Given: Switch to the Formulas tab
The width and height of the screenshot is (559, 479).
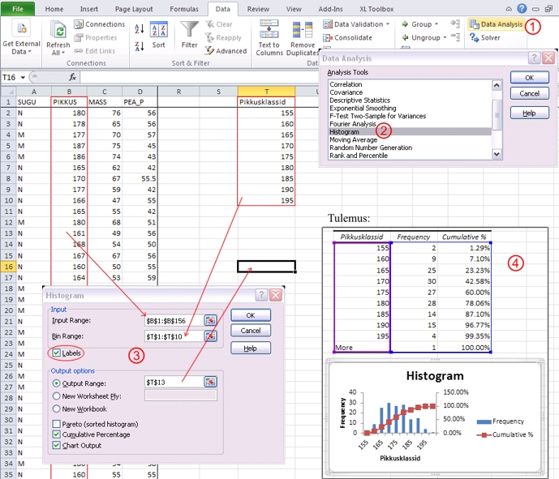Looking at the screenshot, I should 184,9.
